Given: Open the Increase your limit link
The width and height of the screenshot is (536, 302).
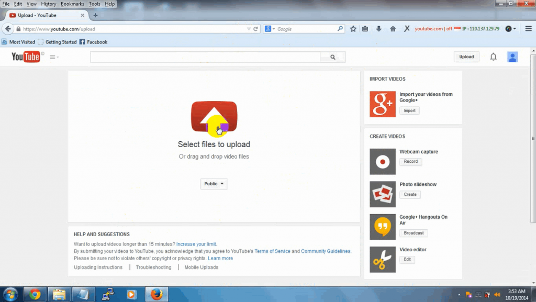Looking at the screenshot, I should pos(196,244).
